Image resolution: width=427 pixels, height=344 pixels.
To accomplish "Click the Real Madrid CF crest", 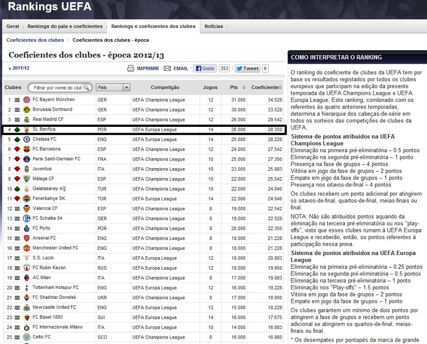I will [x=27, y=120].
